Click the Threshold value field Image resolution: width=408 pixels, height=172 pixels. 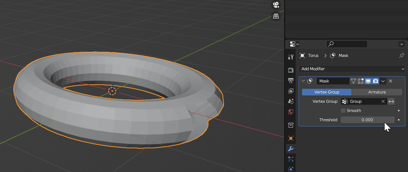coord(368,120)
